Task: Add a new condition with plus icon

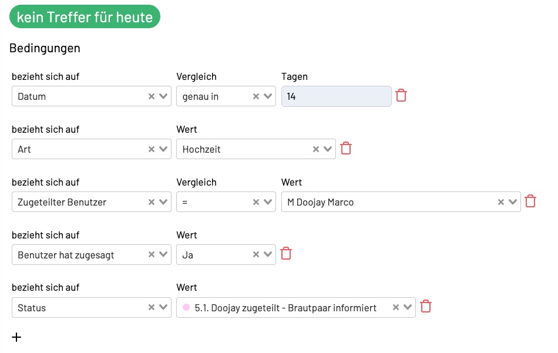Action: pos(16,337)
